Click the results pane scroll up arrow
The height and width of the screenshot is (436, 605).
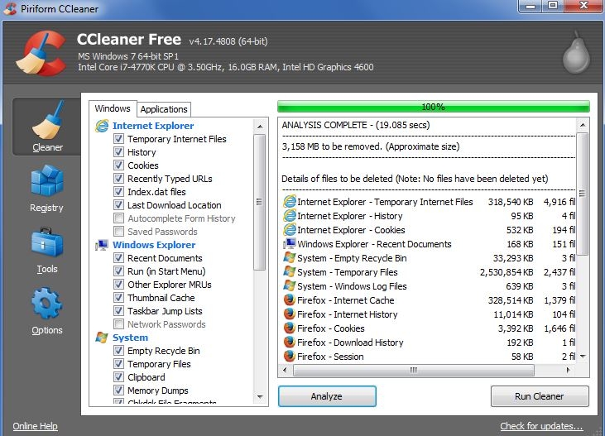point(583,125)
